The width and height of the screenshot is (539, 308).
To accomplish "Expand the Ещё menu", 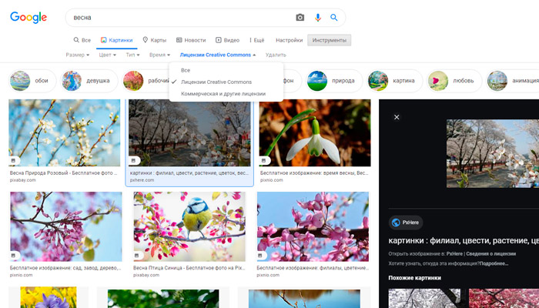I will click(x=256, y=40).
